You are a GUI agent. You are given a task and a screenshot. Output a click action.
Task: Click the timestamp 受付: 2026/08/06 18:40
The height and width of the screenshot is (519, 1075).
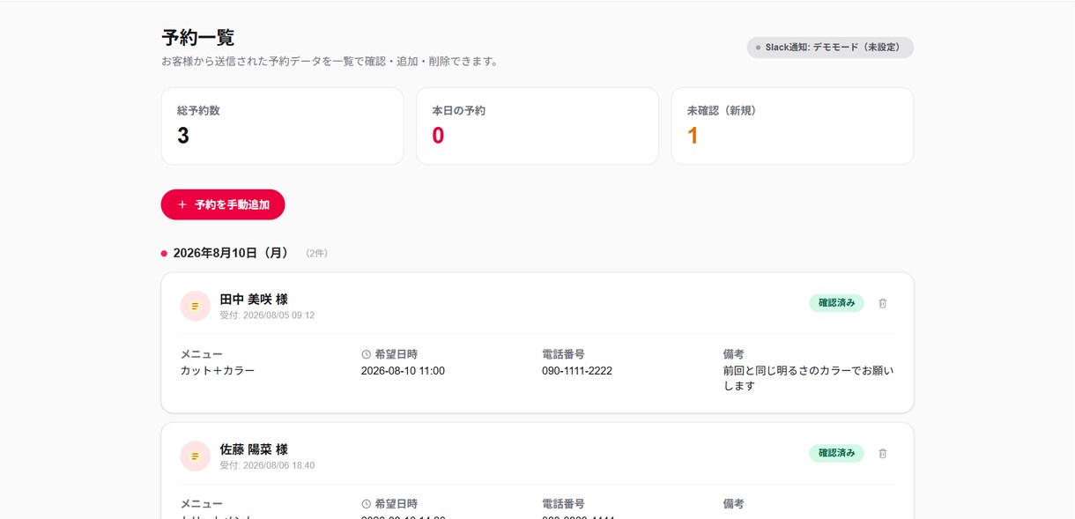[267, 465]
